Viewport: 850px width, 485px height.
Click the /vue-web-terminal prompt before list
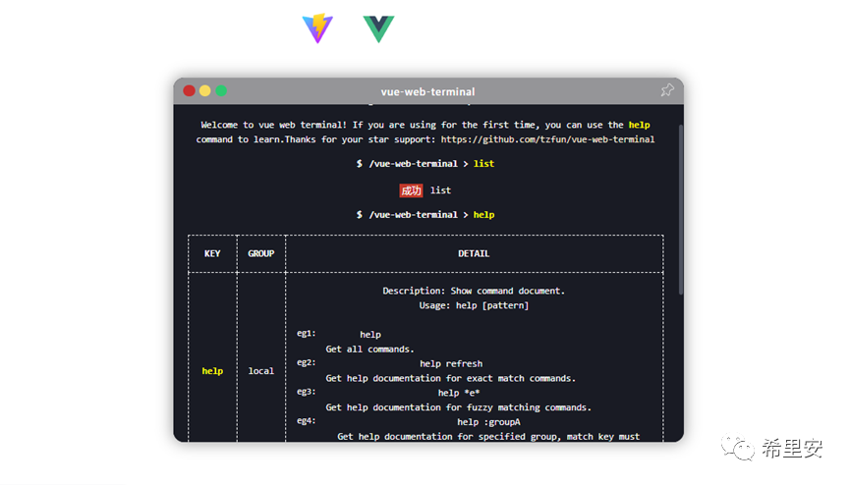coord(413,164)
